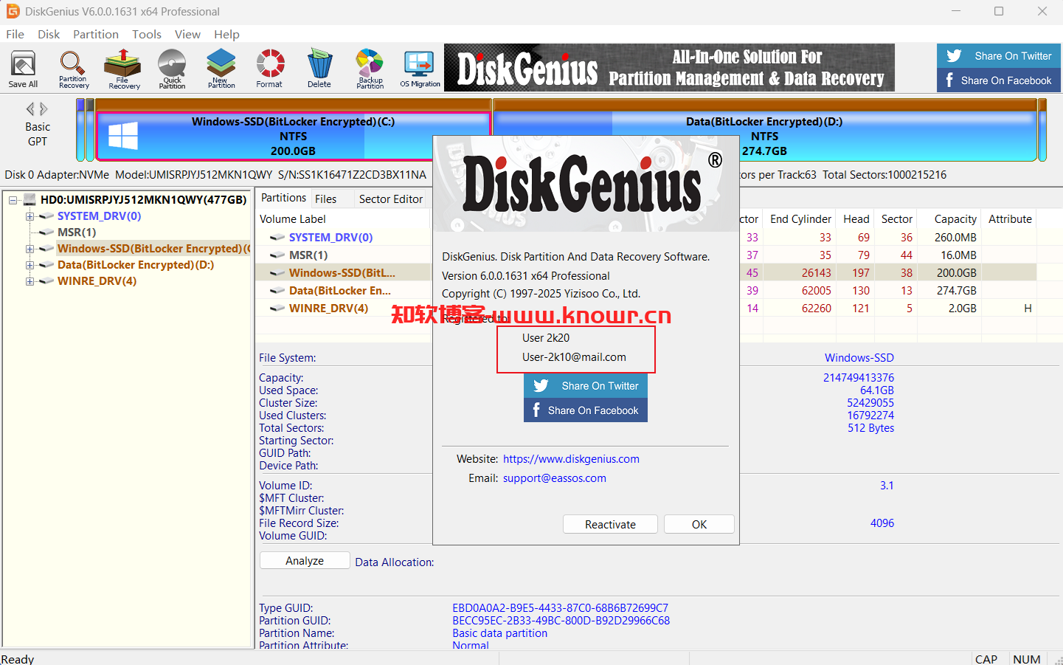Click the DiskGenius banner advertisement
Viewport: 1063px width, 665px height.
669,68
